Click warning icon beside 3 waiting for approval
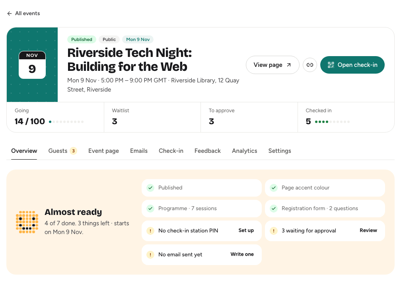The image size is (401, 281). coord(274,231)
